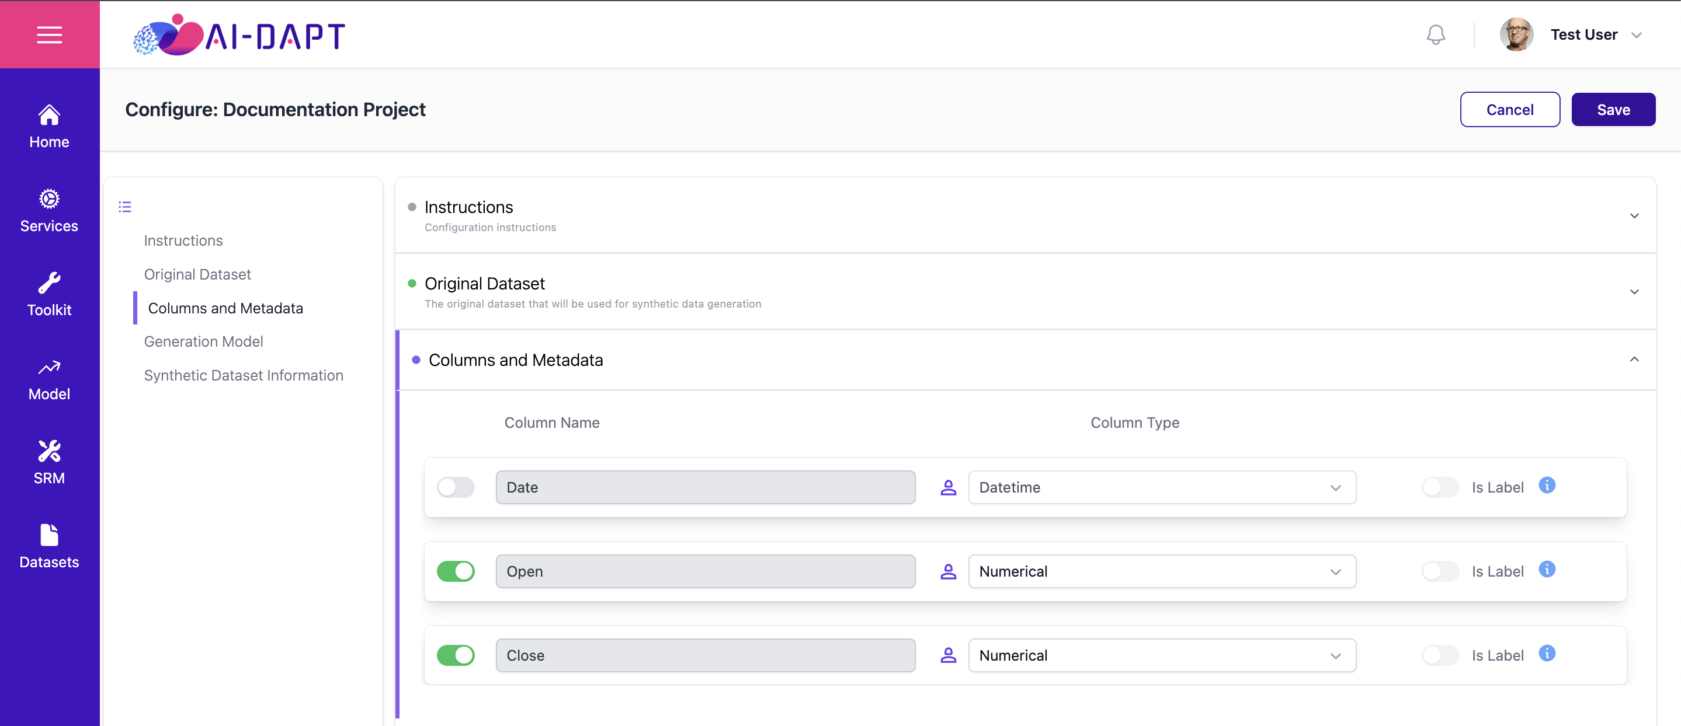The image size is (1681, 726).
Task: Open the Datetime column type dropdown
Action: pos(1162,487)
